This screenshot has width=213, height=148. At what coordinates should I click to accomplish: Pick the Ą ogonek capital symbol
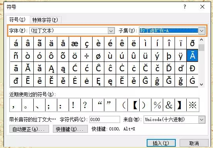(x=51, y=68)
